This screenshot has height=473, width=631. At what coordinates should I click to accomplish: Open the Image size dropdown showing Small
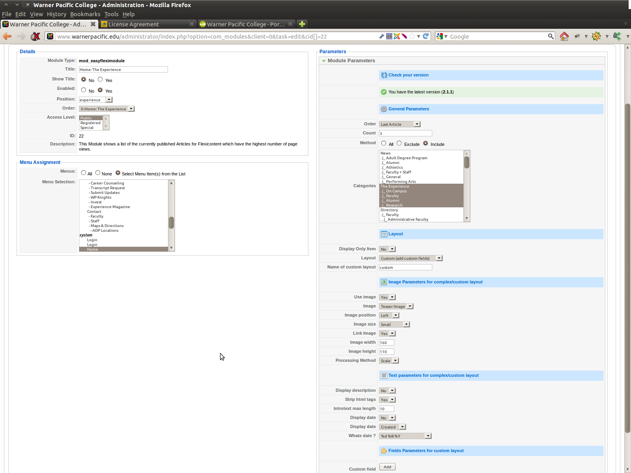[395, 324]
